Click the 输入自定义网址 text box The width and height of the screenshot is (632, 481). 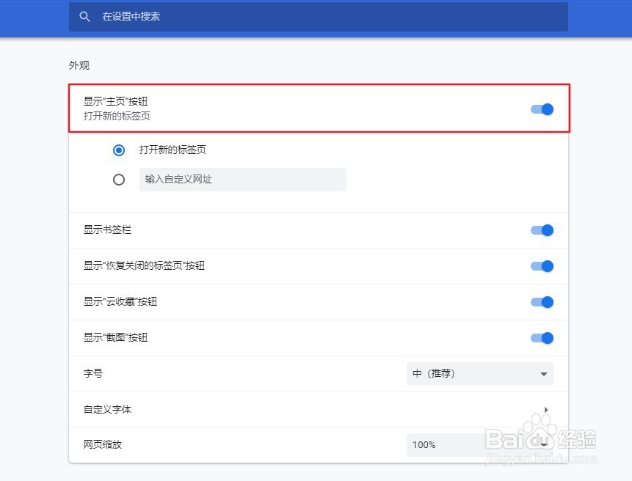point(242,180)
